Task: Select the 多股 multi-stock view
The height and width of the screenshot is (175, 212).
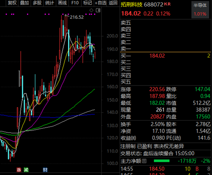Action: [x=37, y=3]
